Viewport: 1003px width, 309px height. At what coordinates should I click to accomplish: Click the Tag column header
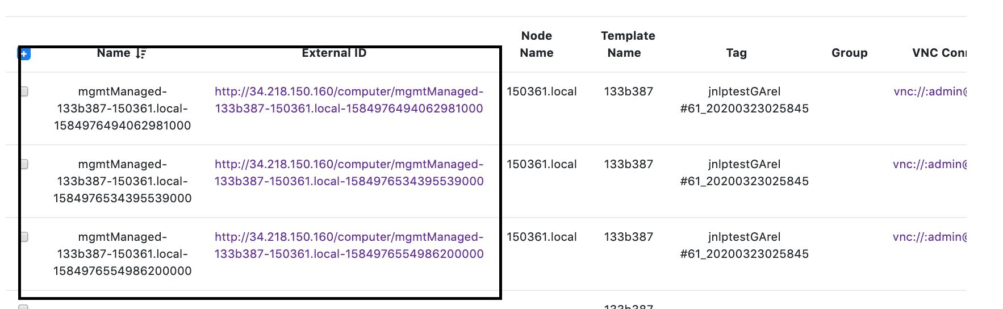coord(736,53)
